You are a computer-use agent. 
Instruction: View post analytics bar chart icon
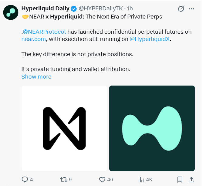point(141,180)
